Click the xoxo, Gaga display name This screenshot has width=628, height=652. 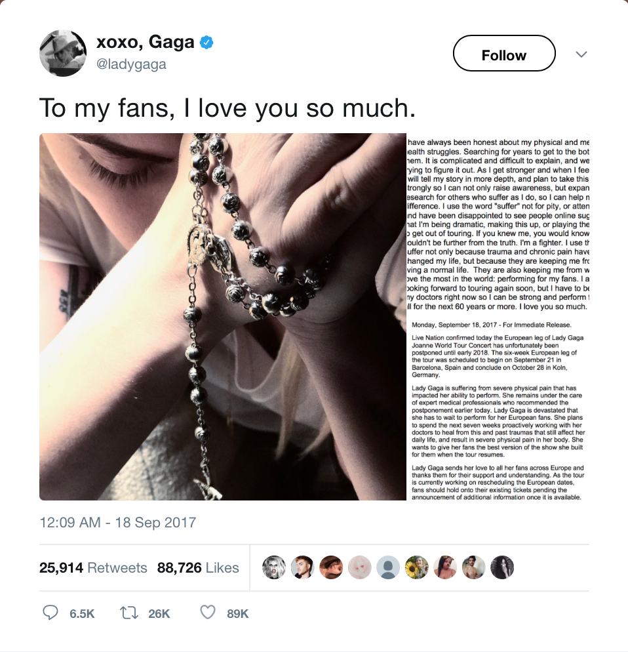145,43
